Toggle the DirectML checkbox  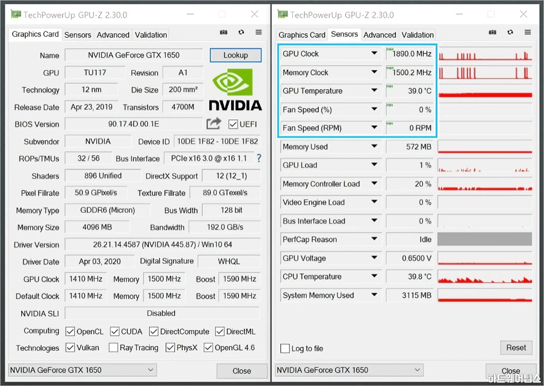coord(219,331)
